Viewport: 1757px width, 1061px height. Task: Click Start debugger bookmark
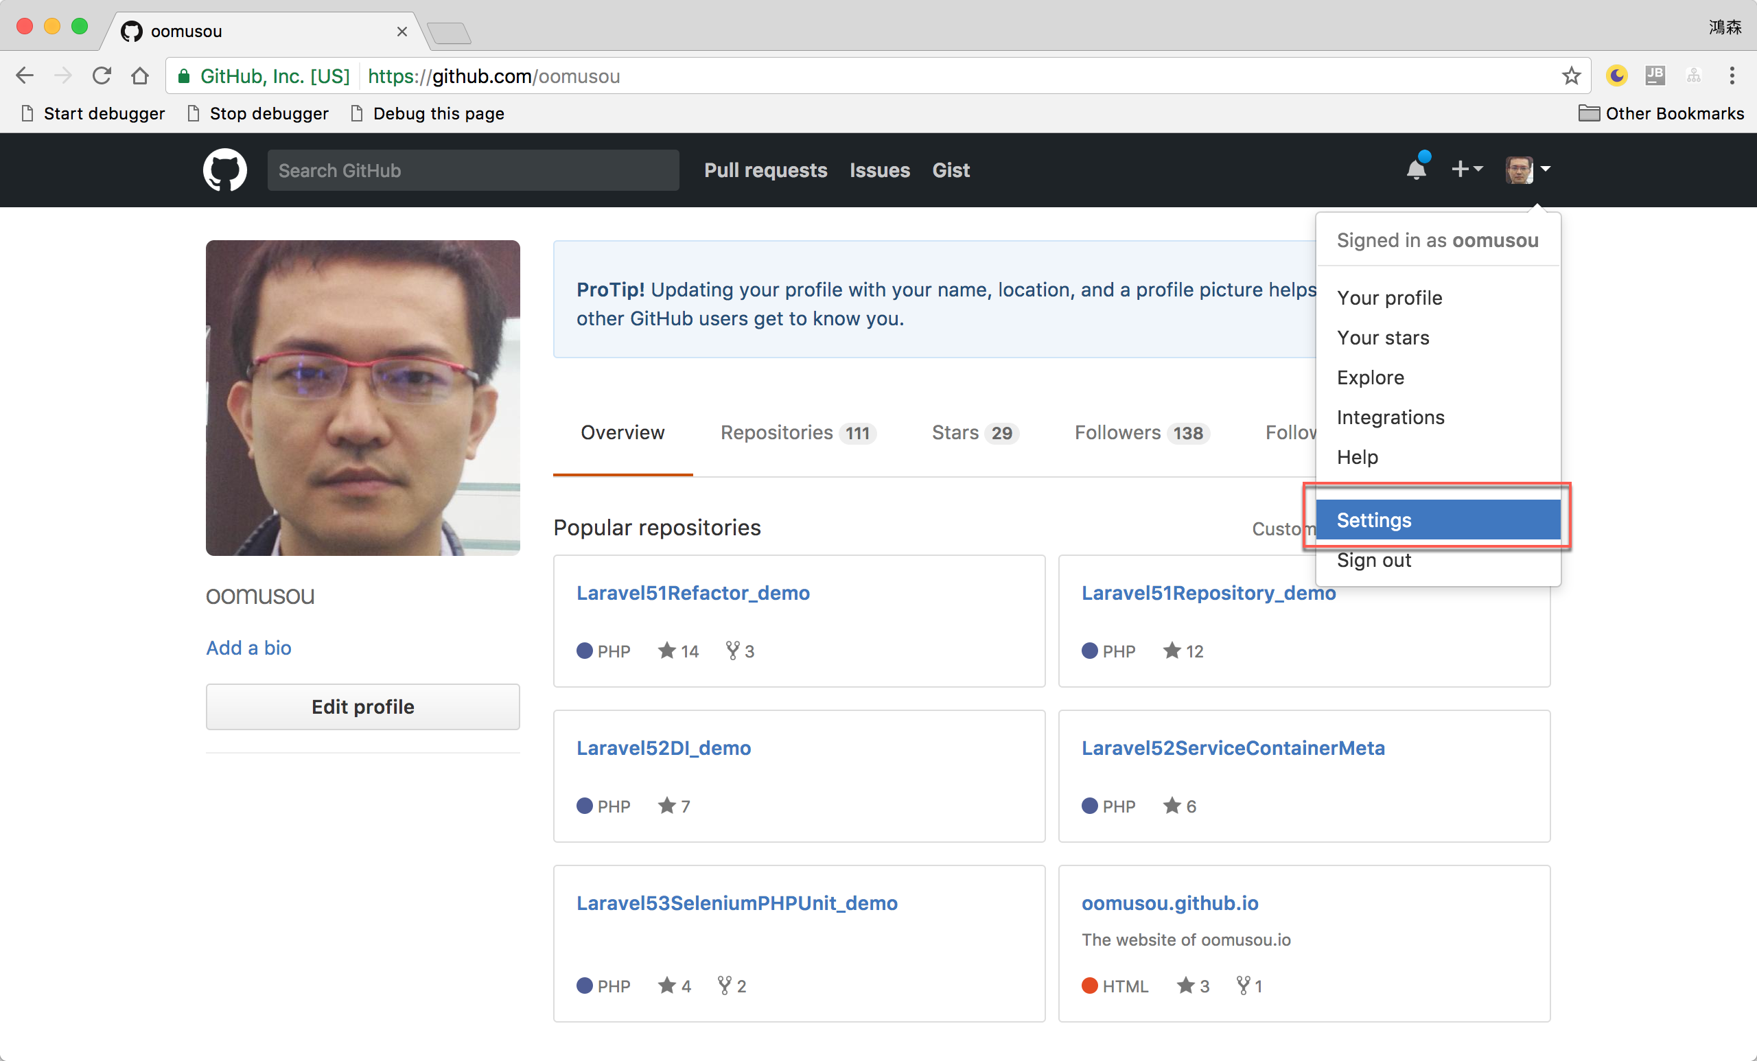point(93,113)
